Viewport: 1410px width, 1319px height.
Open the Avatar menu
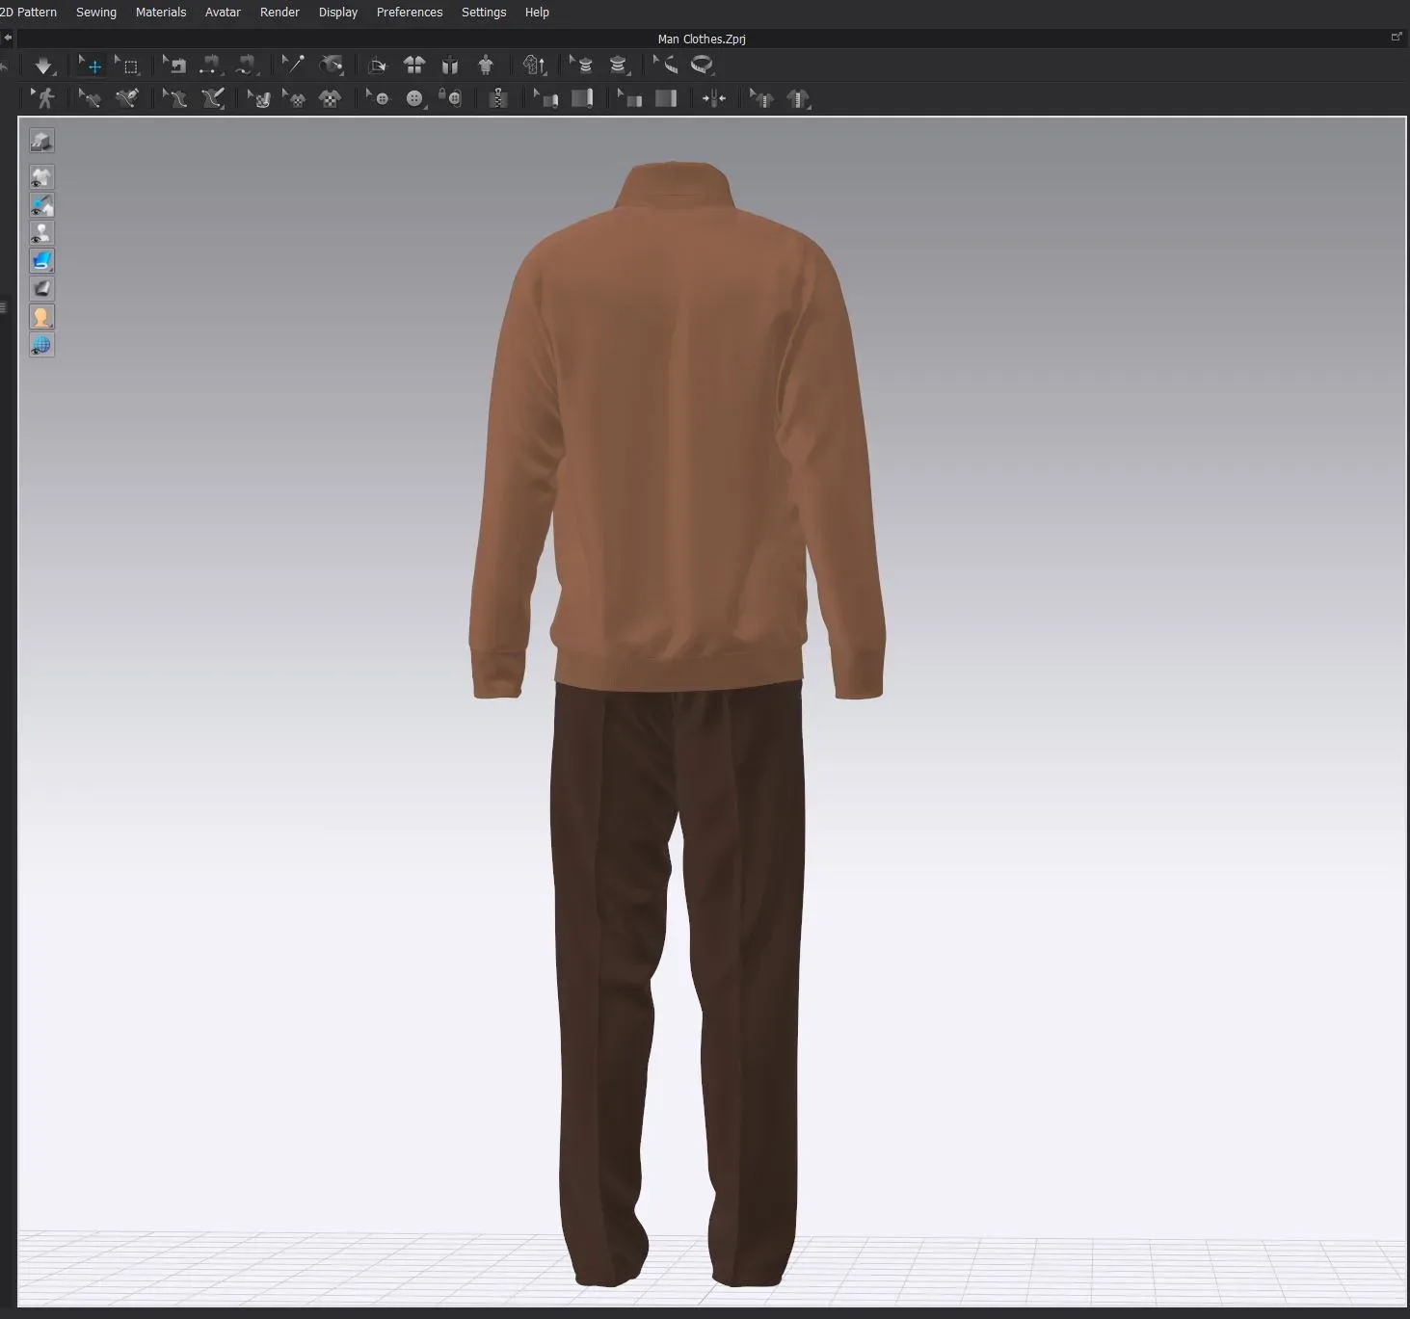223,13
